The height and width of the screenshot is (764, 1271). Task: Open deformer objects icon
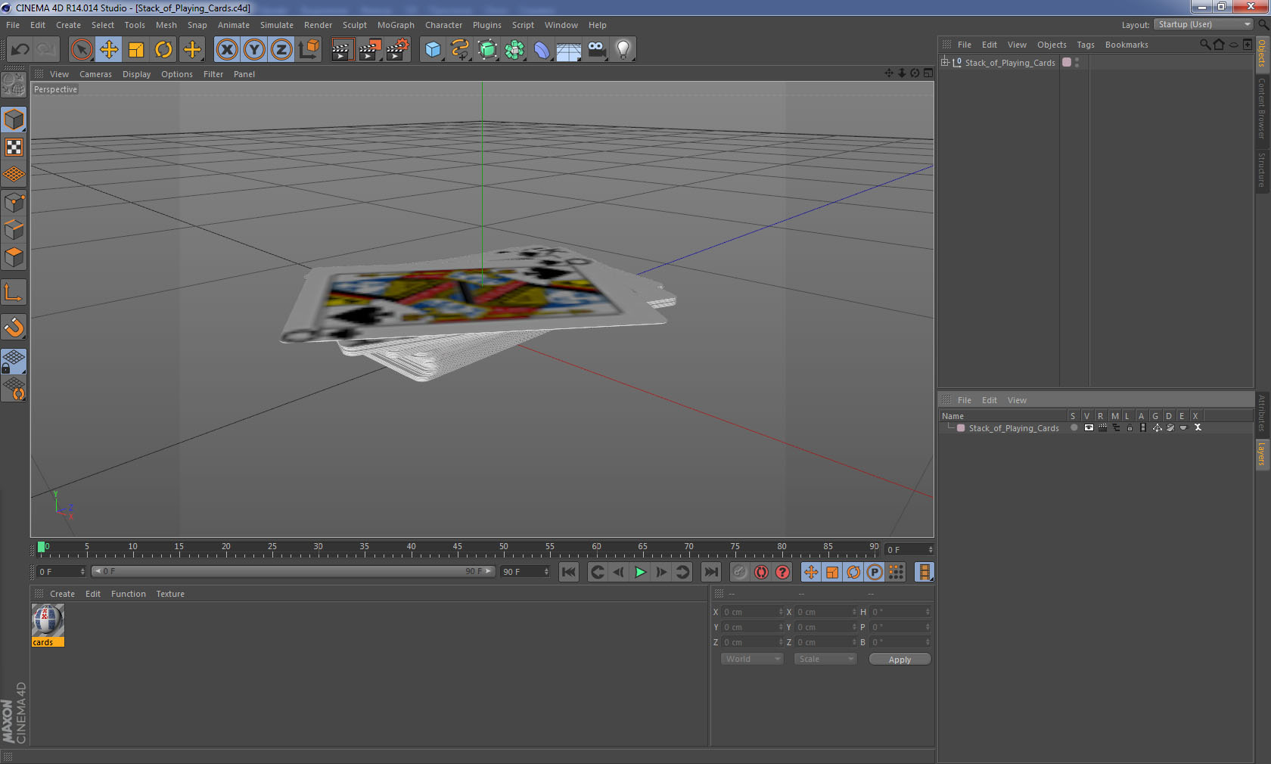(x=542, y=50)
